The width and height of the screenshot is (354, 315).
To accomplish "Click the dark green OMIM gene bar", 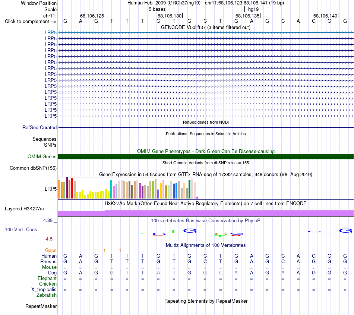I will pyautogui.click(x=206, y=157).
